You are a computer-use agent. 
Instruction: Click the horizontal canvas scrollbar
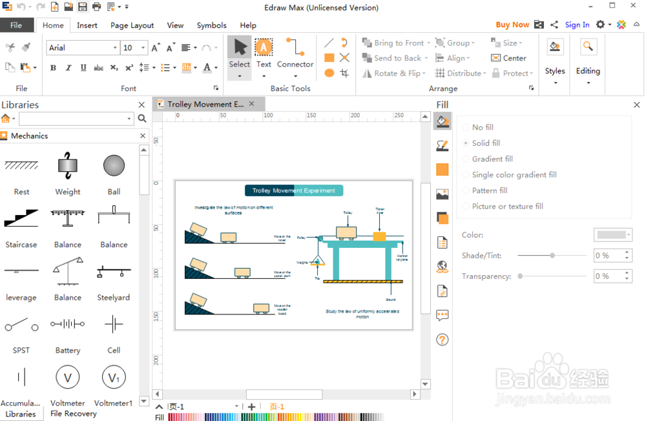pyautogui.click(x=284, y=395)
